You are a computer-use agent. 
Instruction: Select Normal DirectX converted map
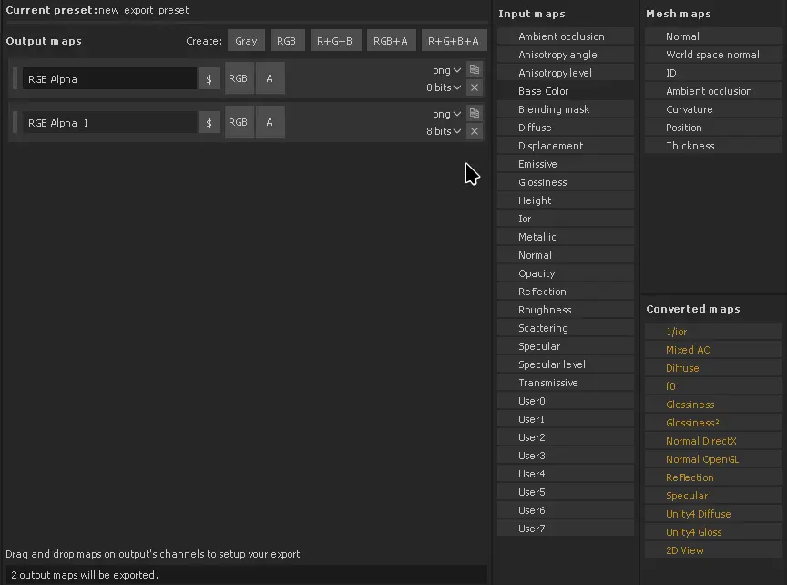[713, 441]
